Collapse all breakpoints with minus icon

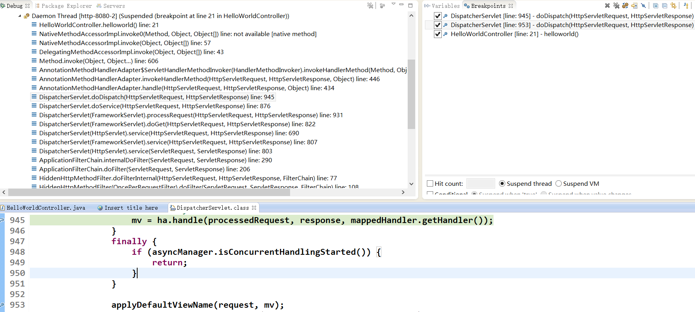click(664, 5)
